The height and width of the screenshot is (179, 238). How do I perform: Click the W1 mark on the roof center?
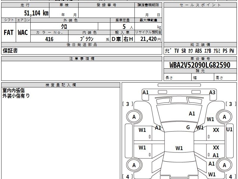[x=179, y=148]
